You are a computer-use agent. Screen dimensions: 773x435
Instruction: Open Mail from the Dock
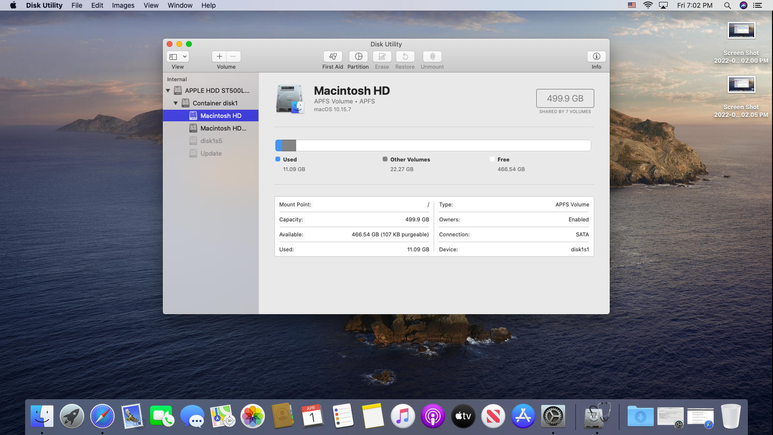tap(132, 416)
